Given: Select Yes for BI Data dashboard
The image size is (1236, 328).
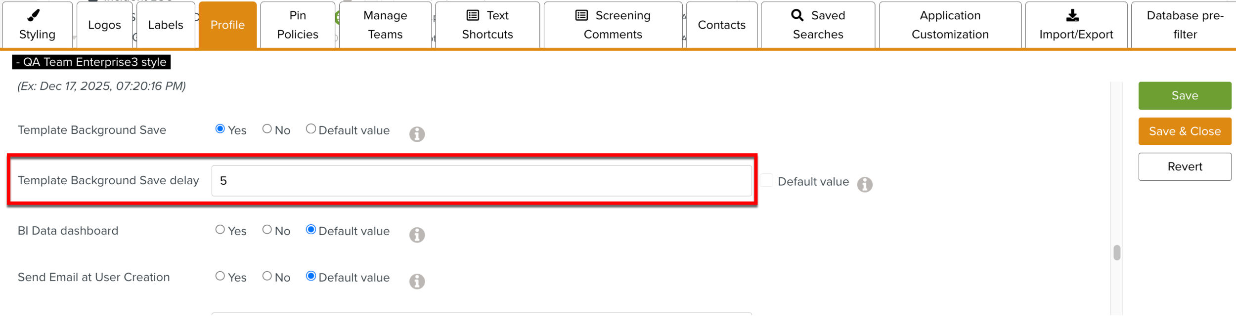Looking at the screenshot, I should click(x=220, y=230).
